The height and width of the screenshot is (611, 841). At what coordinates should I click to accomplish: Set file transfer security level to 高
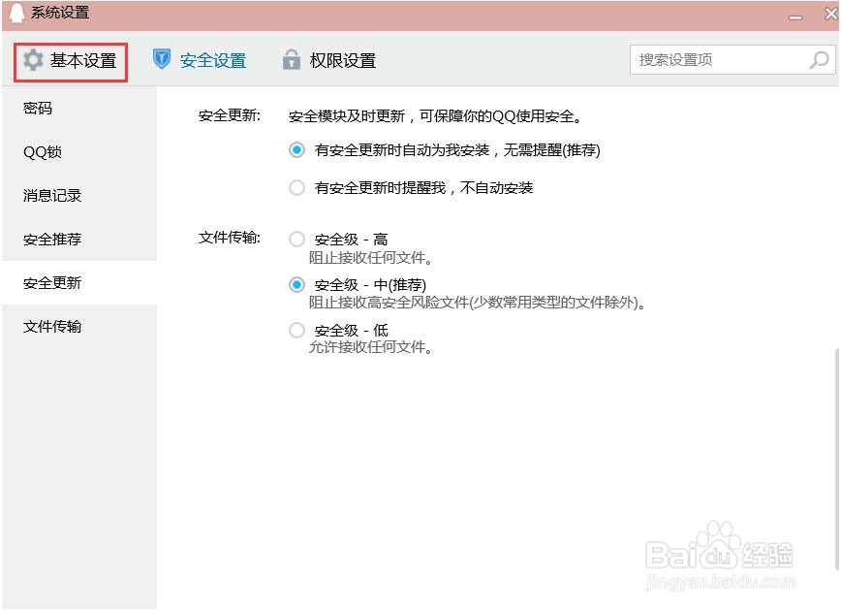(296, 239)
